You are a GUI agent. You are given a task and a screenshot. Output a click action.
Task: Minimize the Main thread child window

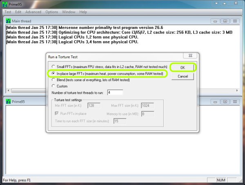pyautogui.click(x=215, y=21)
